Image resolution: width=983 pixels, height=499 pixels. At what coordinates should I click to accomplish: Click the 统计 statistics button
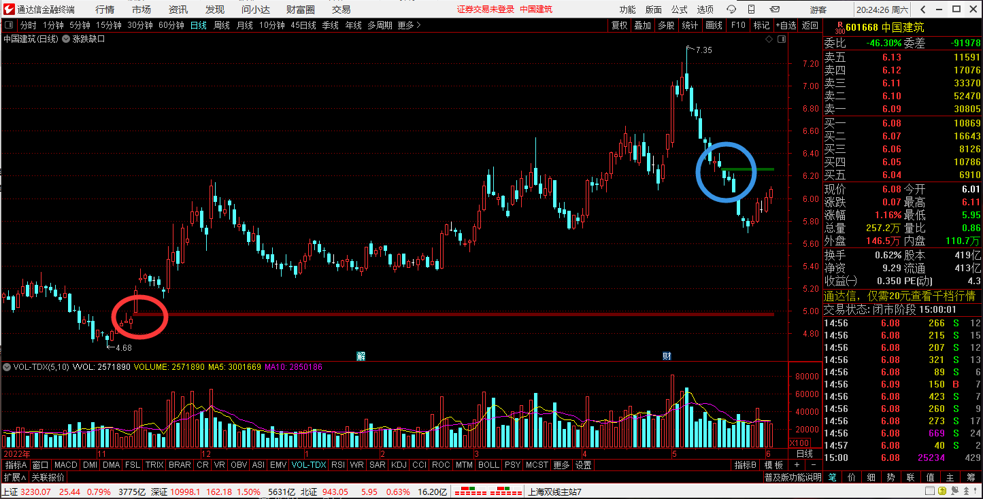[x=690, y=25]
